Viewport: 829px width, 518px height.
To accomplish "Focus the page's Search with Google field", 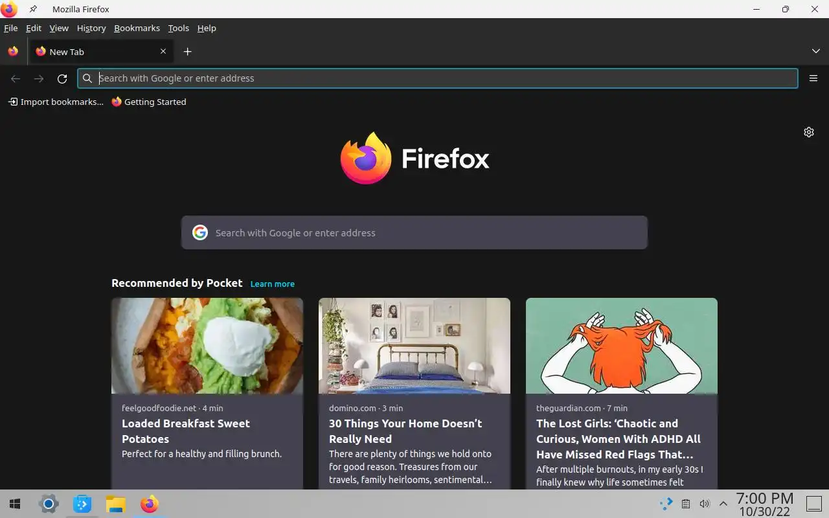I will (414, 232).
